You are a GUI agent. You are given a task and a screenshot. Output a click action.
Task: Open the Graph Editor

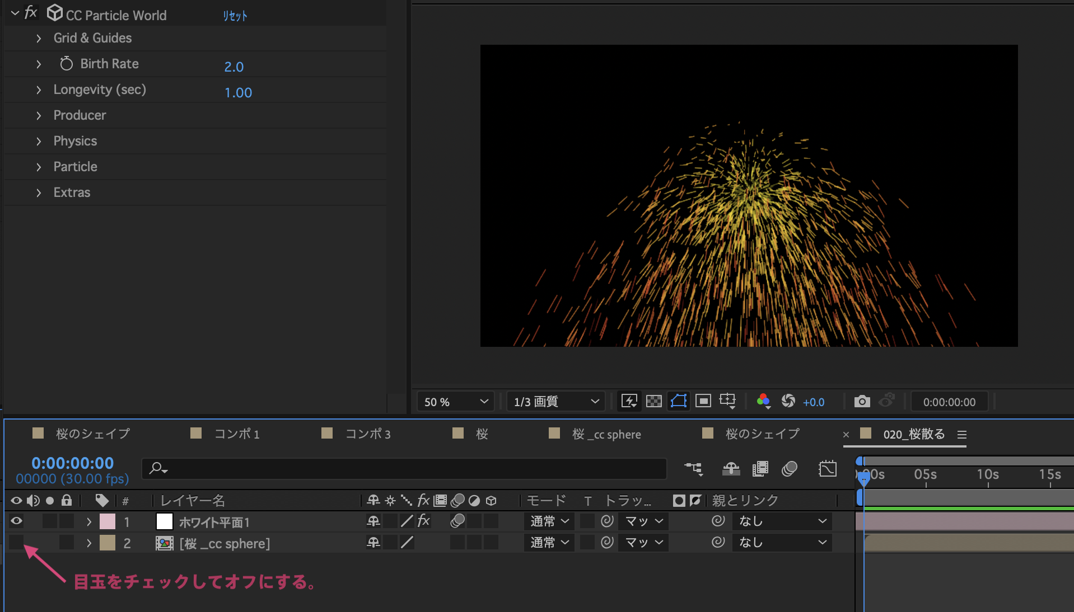pyautogui.click(x=828, y=469)
